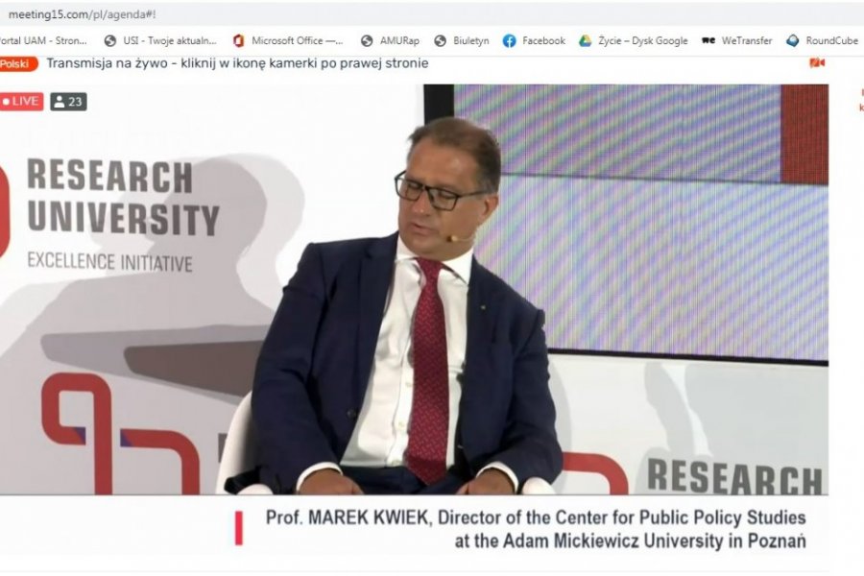Open USI - Twoje aktualn... bookmark
The image size is (864, 576).
tap(161, 40)
